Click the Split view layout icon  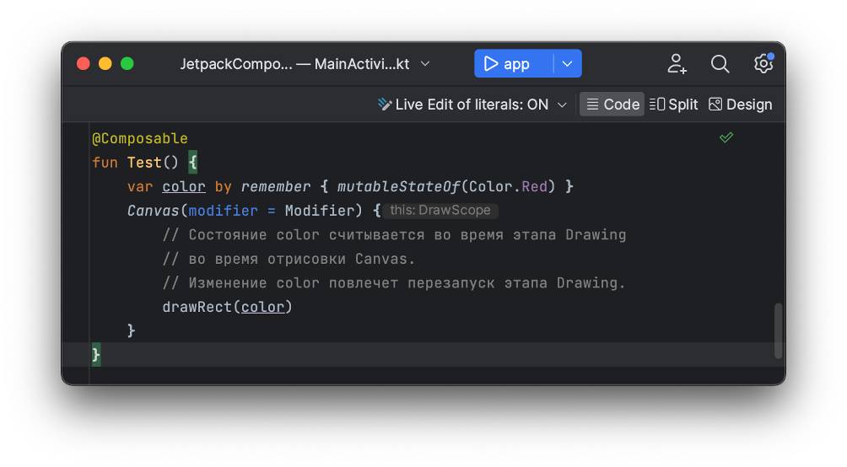pos(657,105)
